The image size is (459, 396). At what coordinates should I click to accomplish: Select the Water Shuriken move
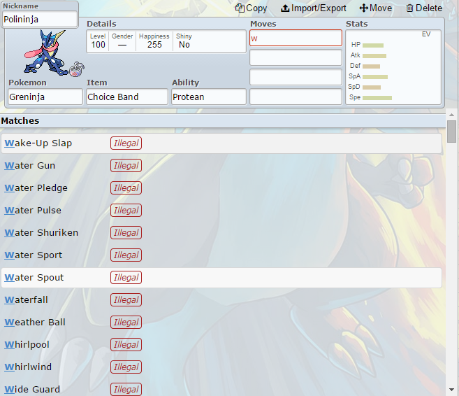coord(221,233)
